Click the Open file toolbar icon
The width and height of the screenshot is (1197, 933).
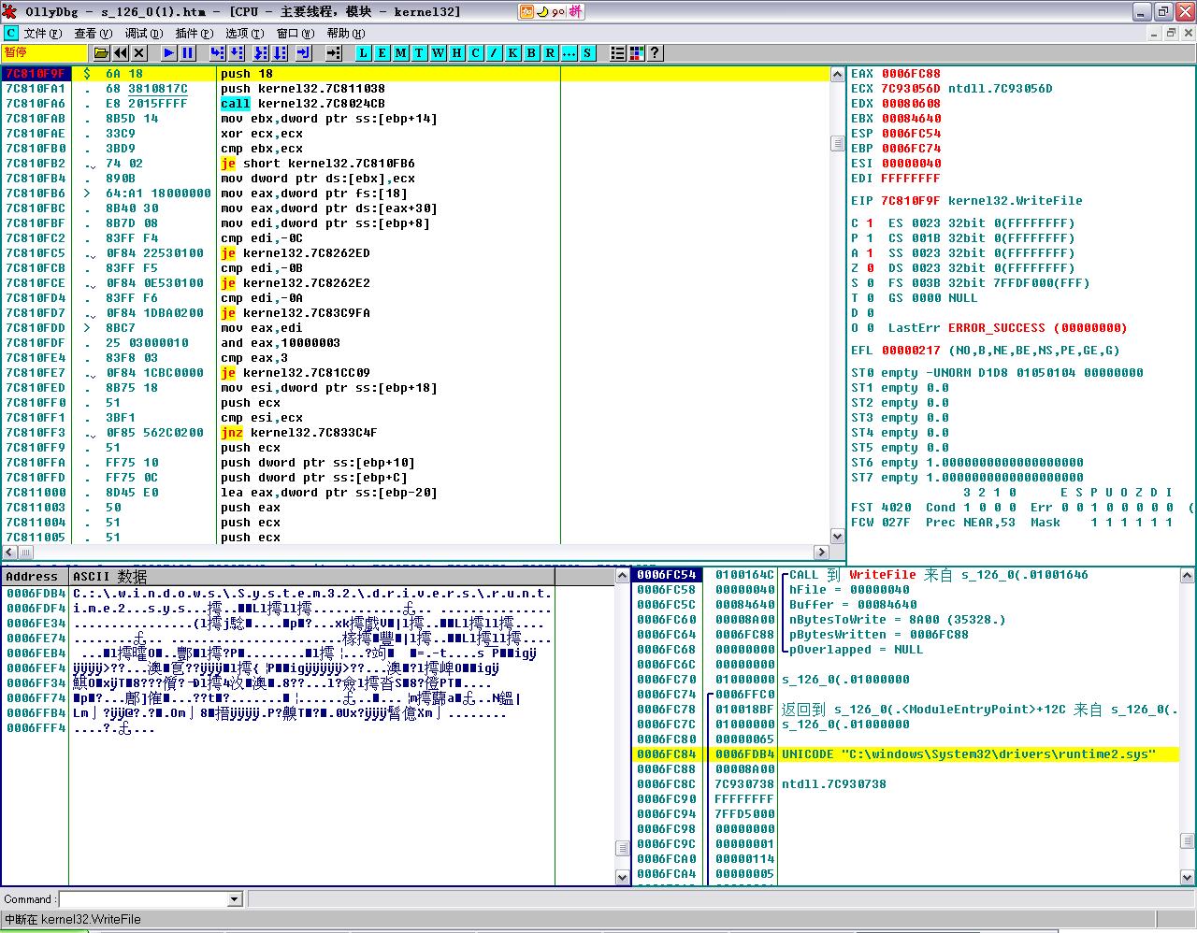101,53
